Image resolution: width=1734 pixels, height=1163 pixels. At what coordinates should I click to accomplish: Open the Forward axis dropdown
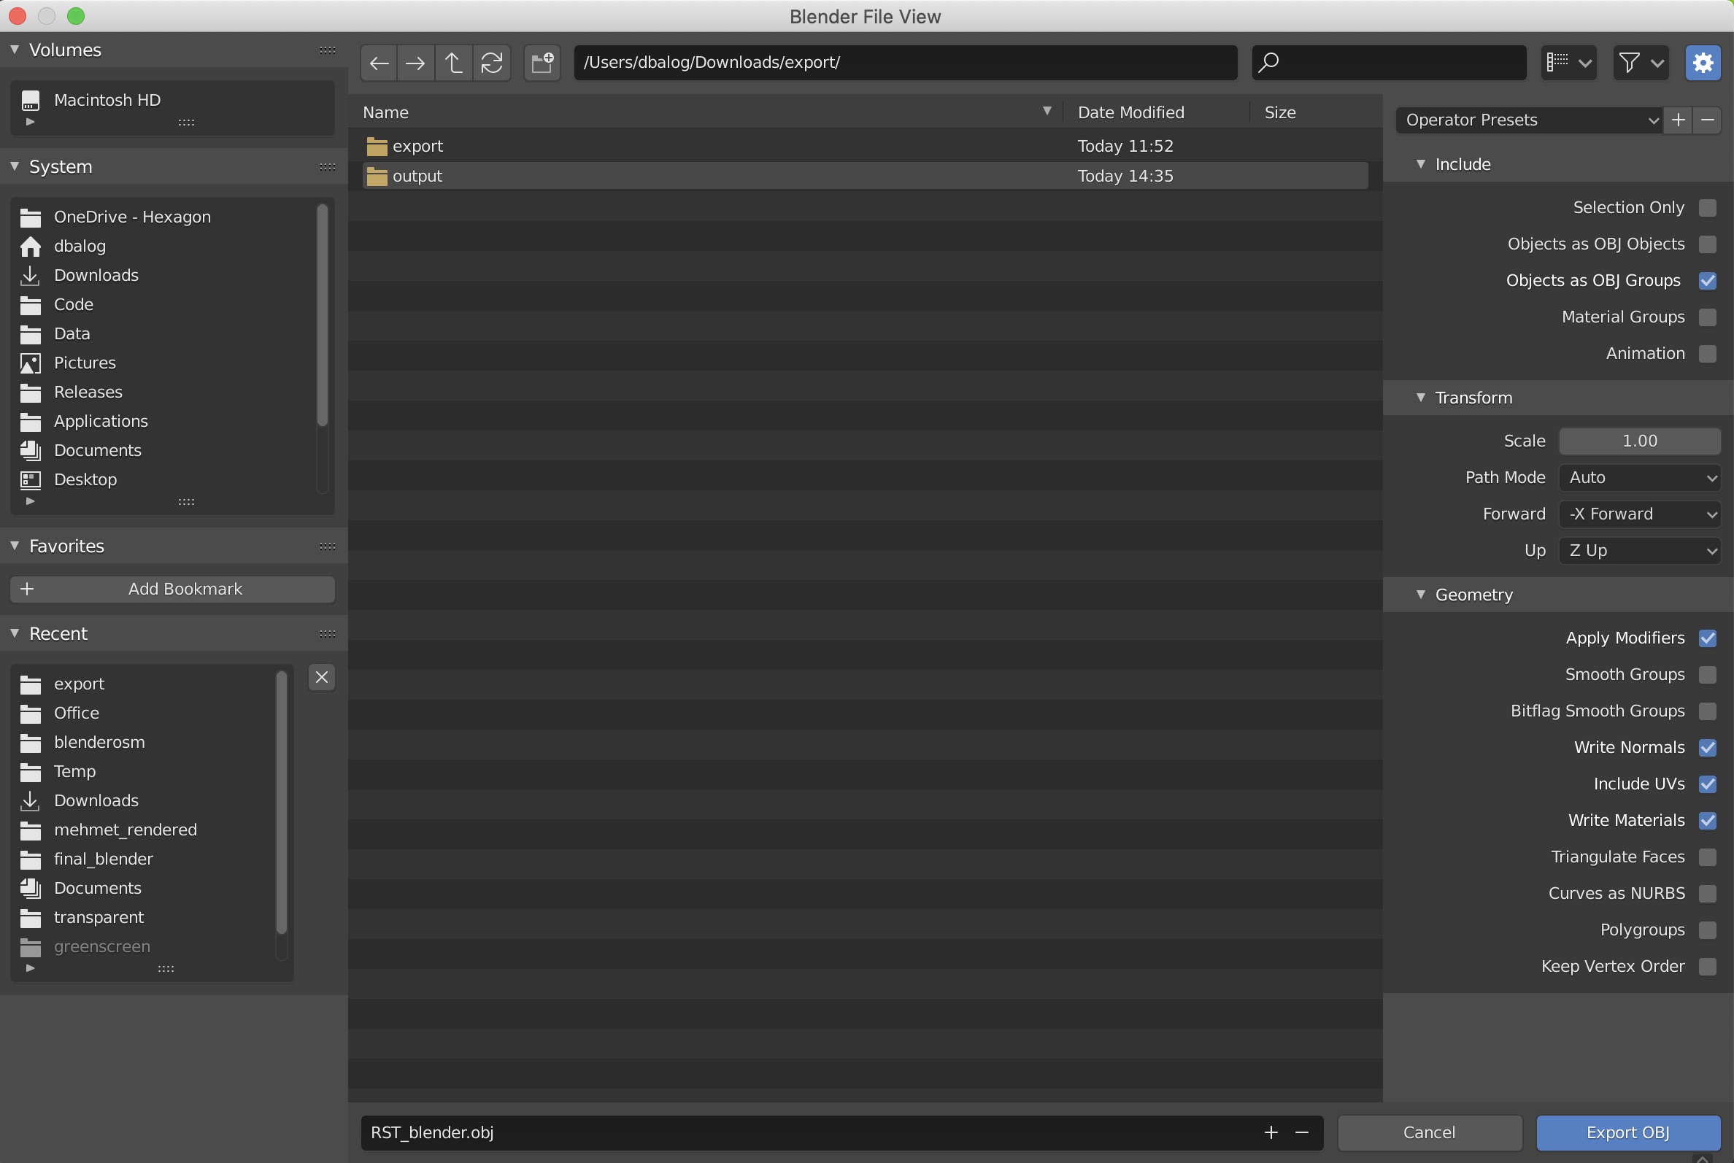pos(1640,514)
